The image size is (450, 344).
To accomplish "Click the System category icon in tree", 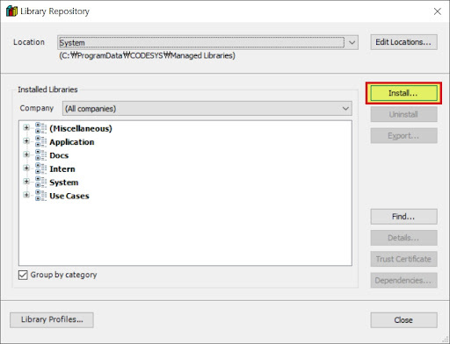I will (x=40, y=182).
